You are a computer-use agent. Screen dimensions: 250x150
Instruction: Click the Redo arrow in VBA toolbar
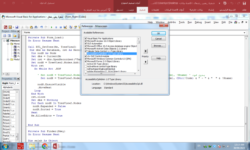(46, 27)
